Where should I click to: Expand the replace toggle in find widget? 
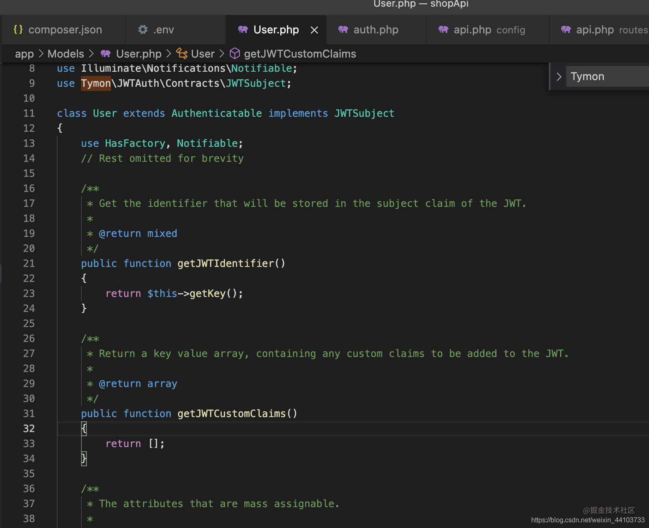(x=559, y=76)
